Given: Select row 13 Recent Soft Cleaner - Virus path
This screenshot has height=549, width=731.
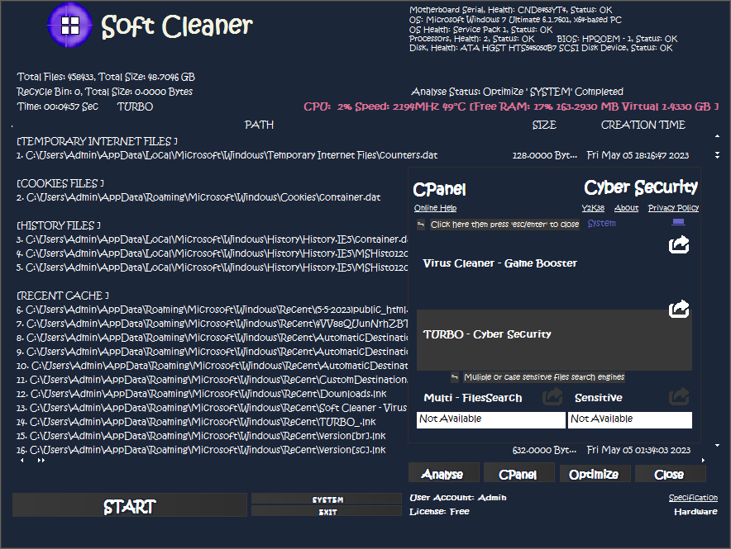Looking at the screenshot, I should tap(212, 408).
